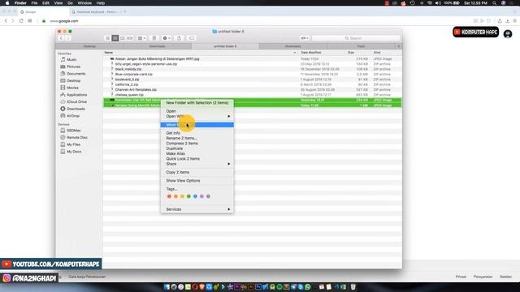
Task: Choose New Folder with Selection (2 Items)
Action: (197, 103)
